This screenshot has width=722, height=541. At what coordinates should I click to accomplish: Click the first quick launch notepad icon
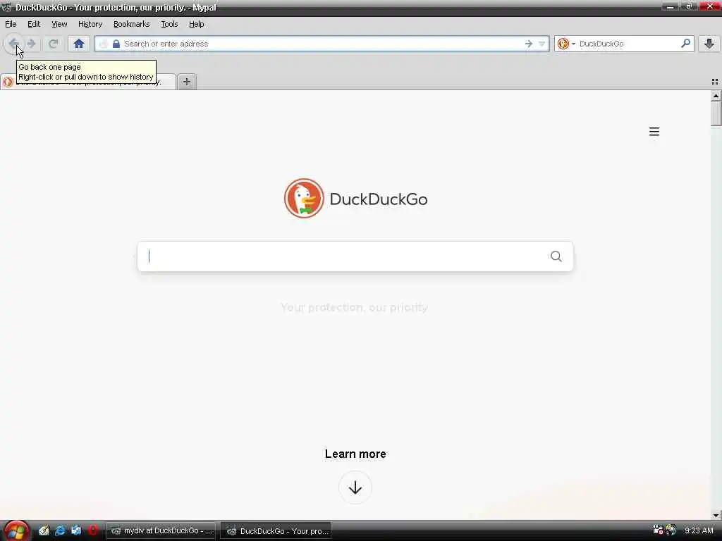point(44,530)
